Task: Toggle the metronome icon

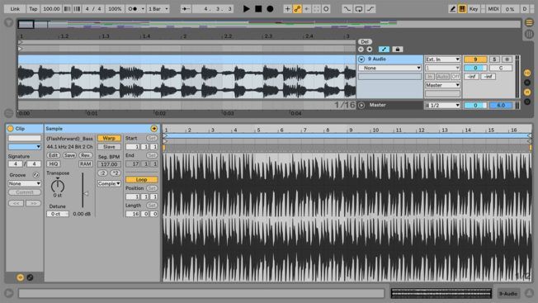Action: [x=133, y=9]
